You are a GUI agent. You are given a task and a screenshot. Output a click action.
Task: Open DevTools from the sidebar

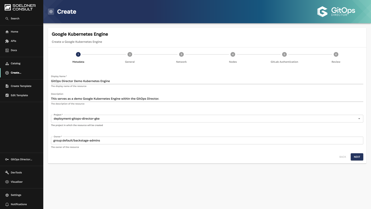(22, 173)
